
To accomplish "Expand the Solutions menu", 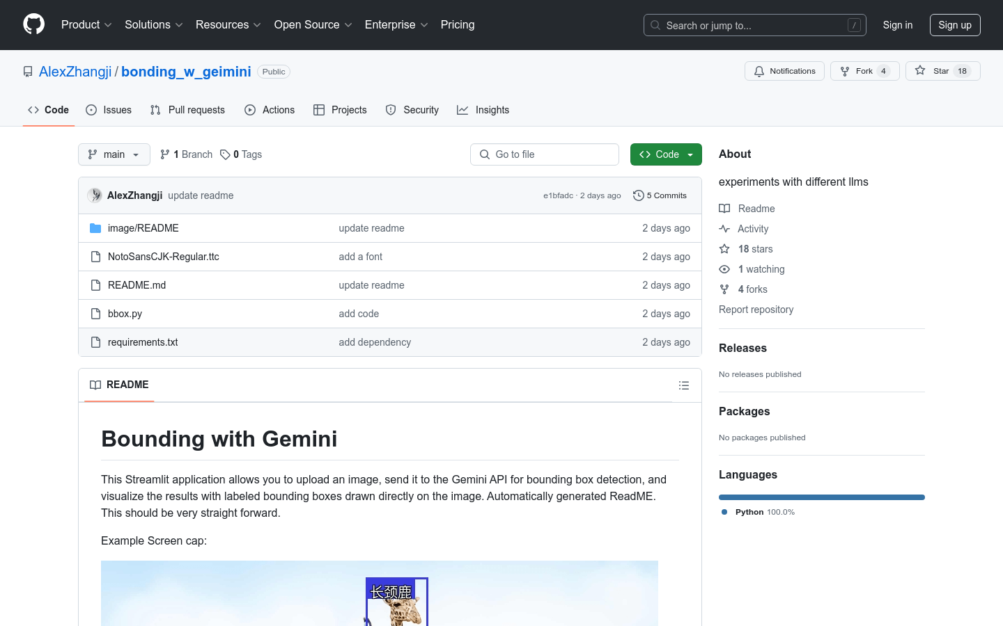I will pyautogui.click(x=154, y=25).
